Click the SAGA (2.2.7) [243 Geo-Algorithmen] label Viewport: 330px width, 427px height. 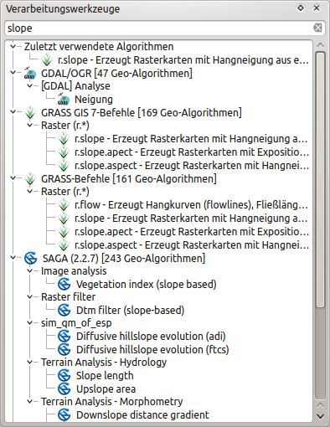(x=124, y=258)
